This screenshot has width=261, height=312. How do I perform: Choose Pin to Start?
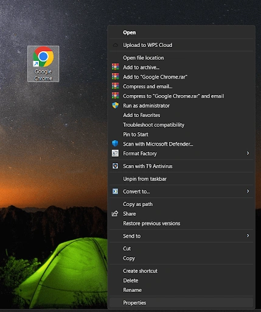coord(181,134)
